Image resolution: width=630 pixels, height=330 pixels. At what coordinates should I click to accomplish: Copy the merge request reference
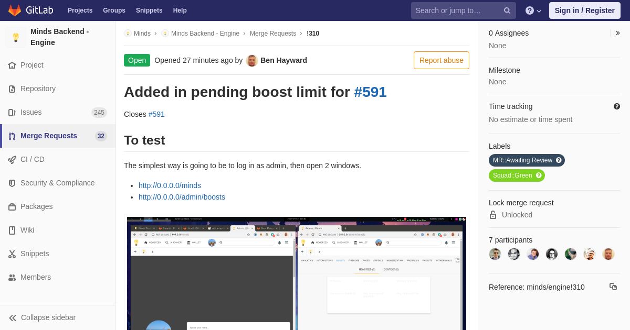point(613,287)
